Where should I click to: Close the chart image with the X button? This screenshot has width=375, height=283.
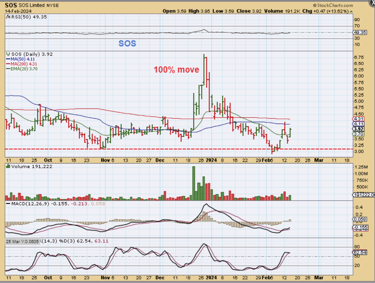372,3
